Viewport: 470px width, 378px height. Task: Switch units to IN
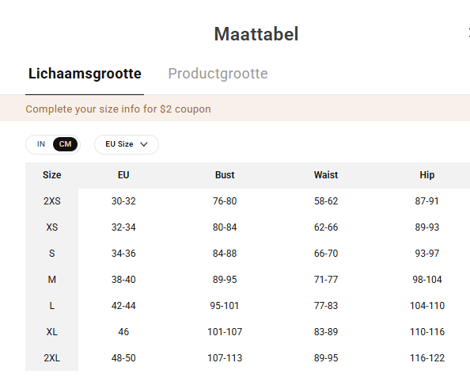click(41, 144)
